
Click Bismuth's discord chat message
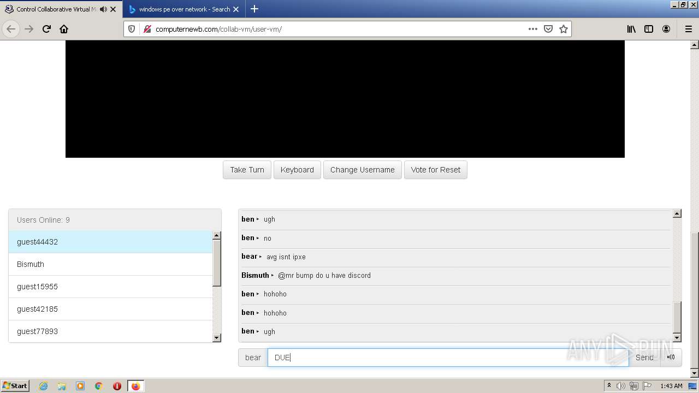click(x=324, y=276)
